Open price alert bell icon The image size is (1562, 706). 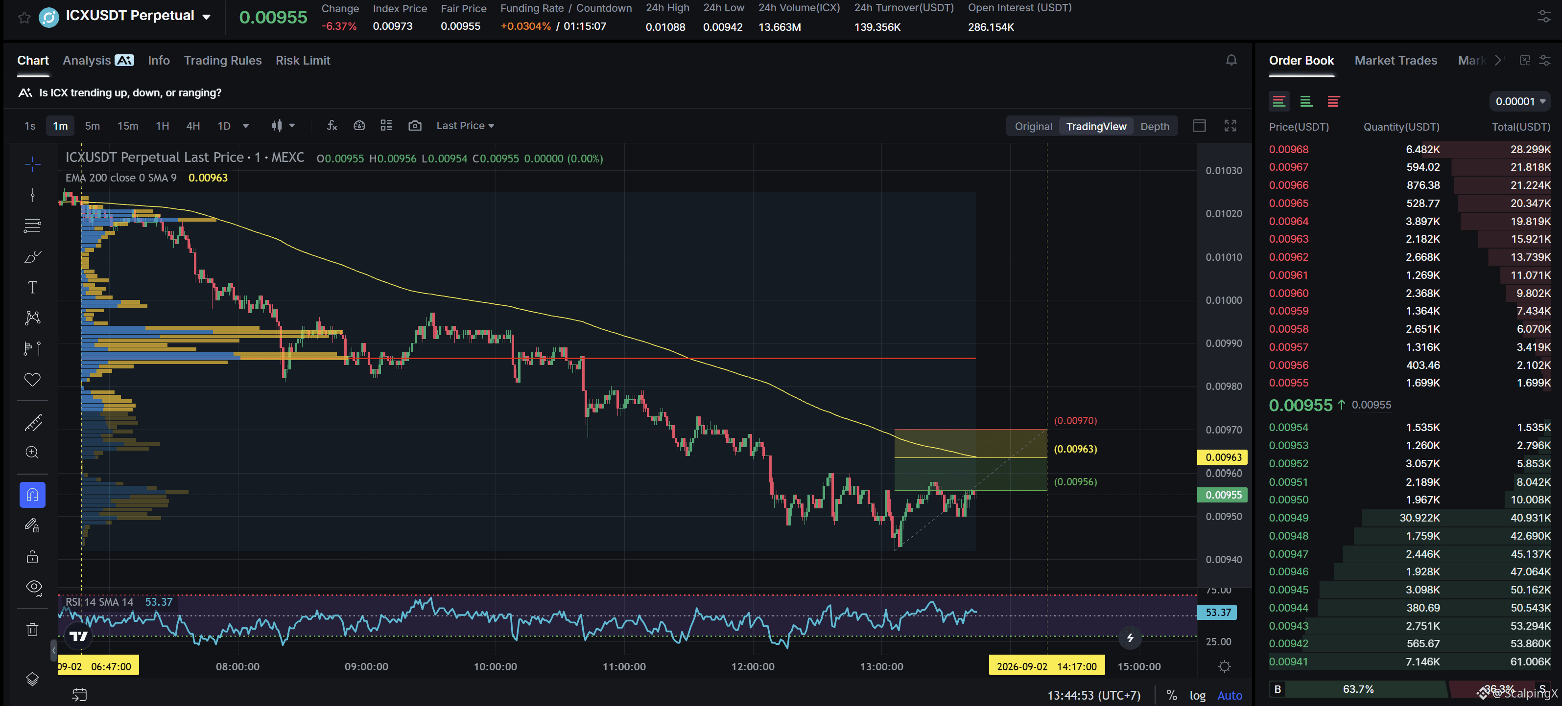click(1231, 60)
